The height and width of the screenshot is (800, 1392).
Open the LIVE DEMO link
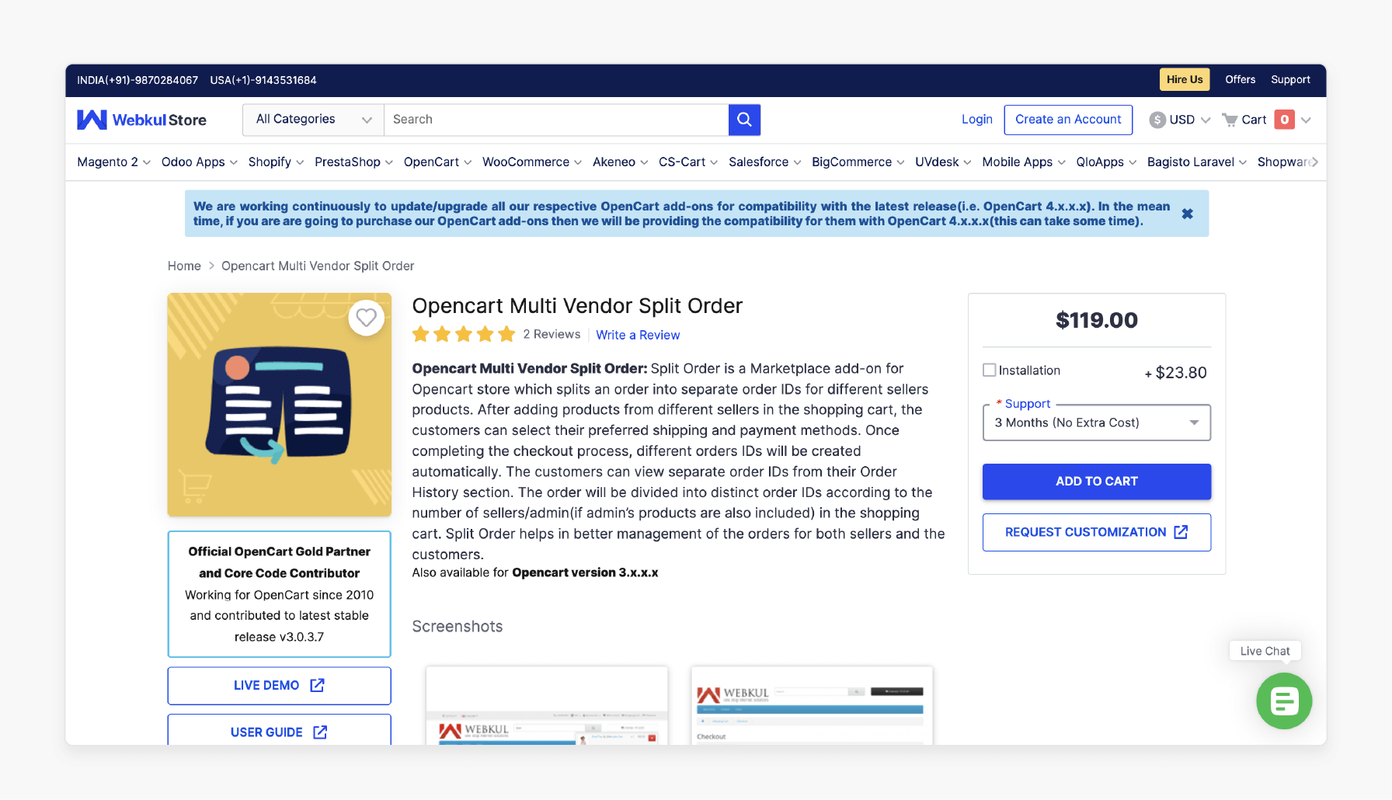click(x=279, y=686)
